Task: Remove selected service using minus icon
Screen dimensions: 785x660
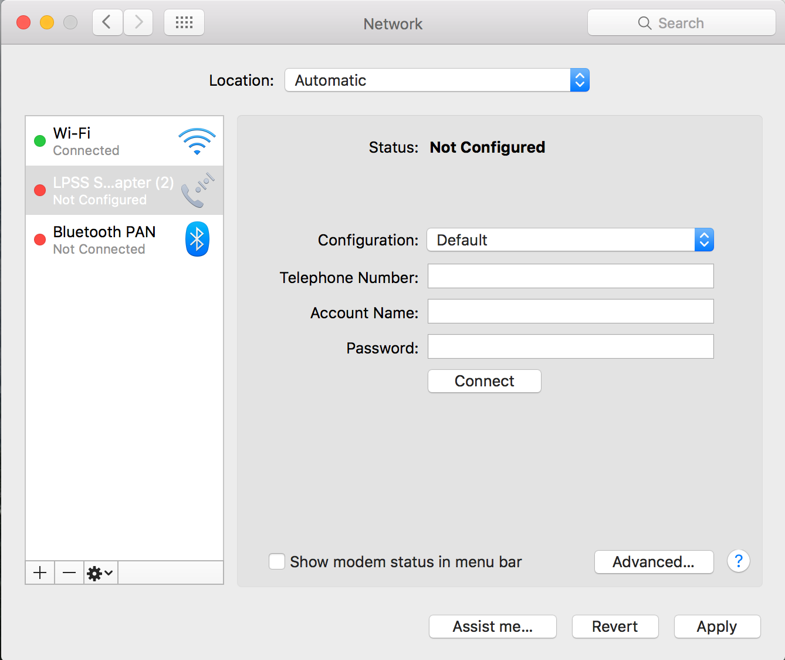Action: coord(69,572)
